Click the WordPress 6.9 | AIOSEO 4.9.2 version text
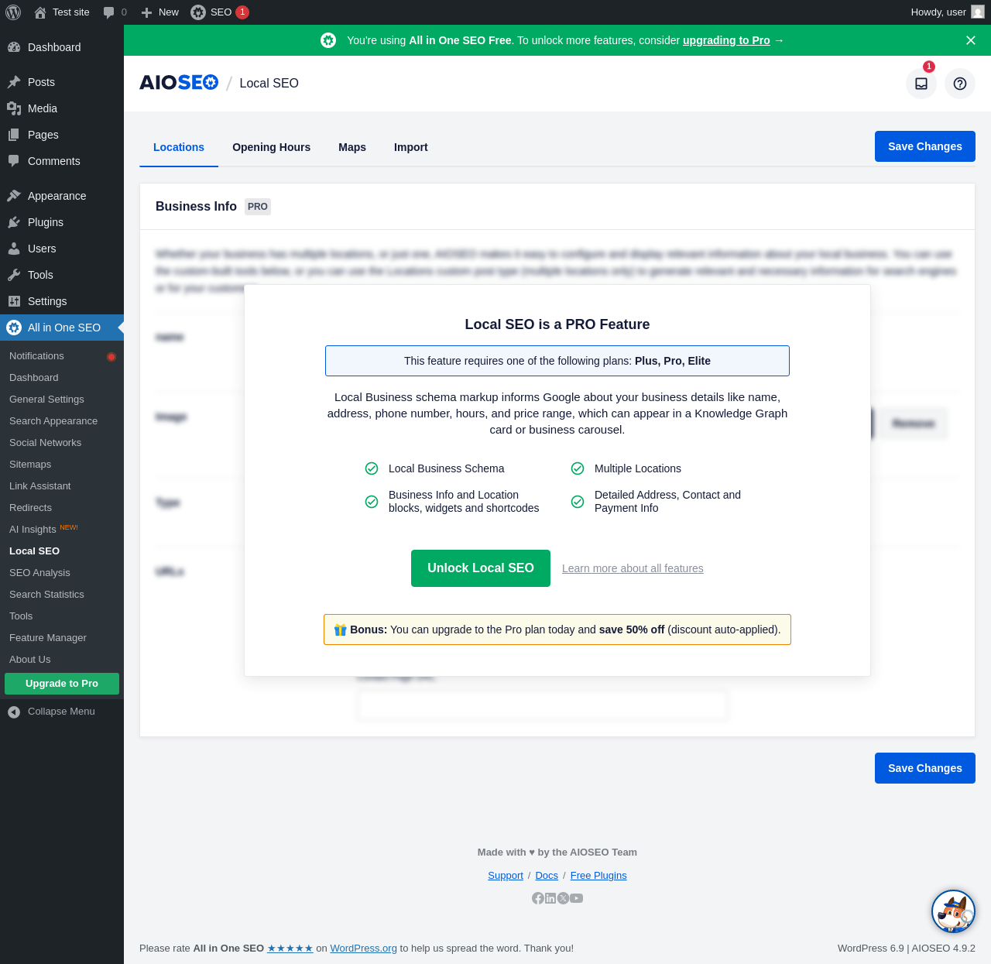 [x=907, y=949]
